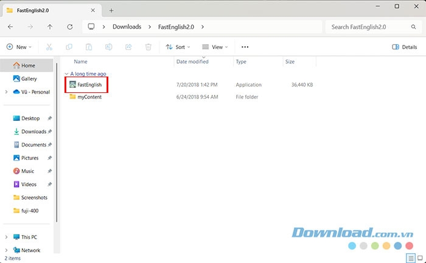Screen dimensions: 426x263
Task: Toggle the Details pane
Action: point(405,47)
